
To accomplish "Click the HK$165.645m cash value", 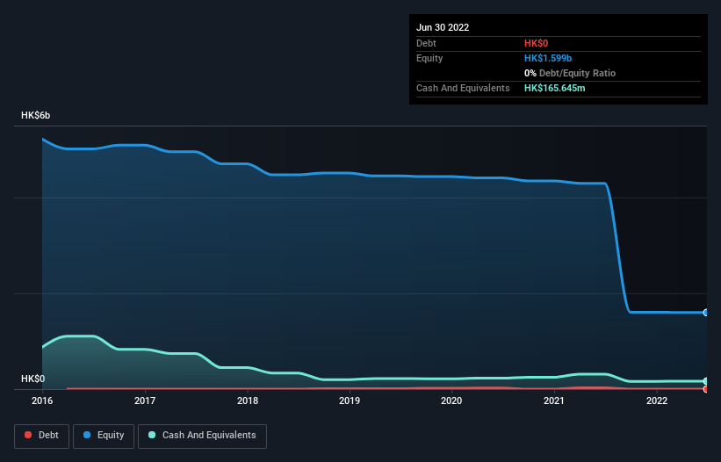I will [554, 88].
